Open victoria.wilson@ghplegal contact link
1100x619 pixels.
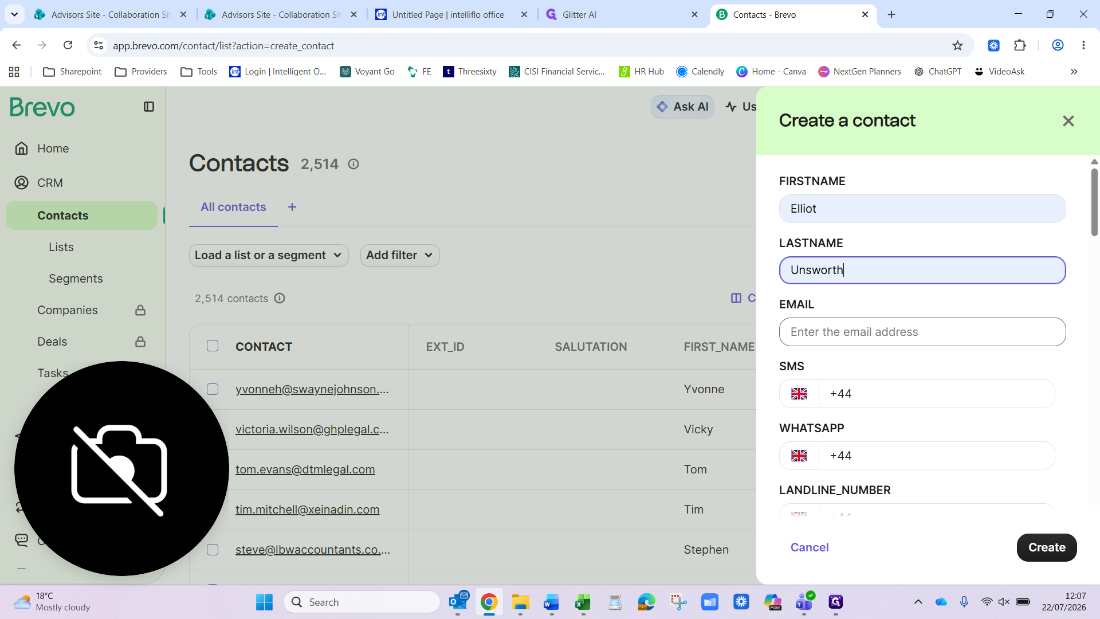(x=312, y=429)
